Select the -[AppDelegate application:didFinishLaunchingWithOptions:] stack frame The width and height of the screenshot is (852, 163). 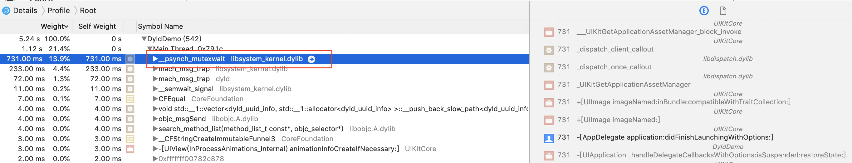pyautogui.click(x=675, y=137)
